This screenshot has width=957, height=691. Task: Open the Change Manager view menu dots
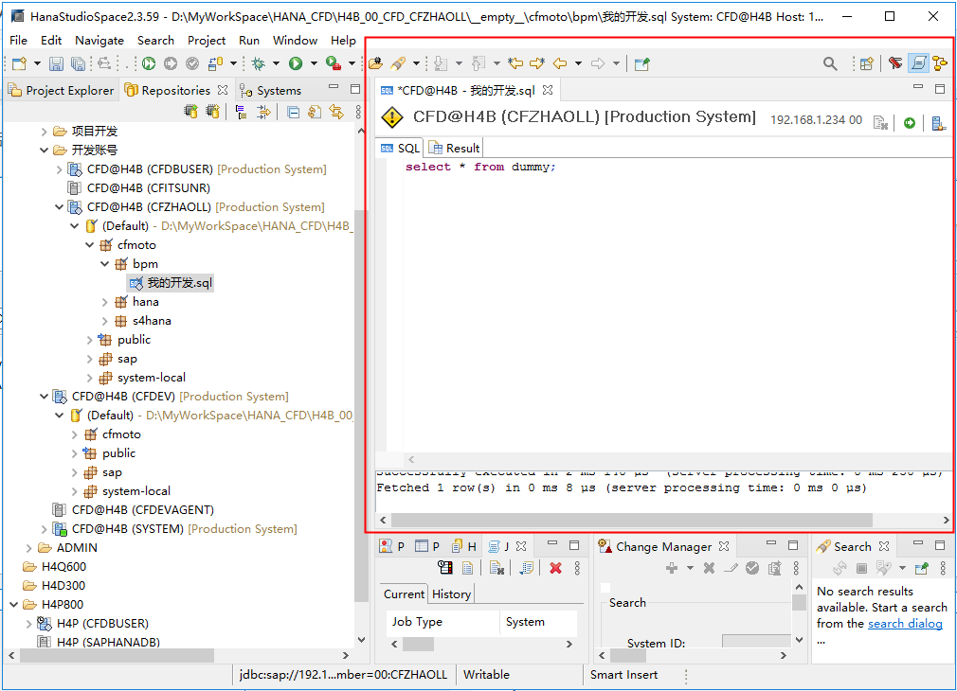tap(797, 568)
